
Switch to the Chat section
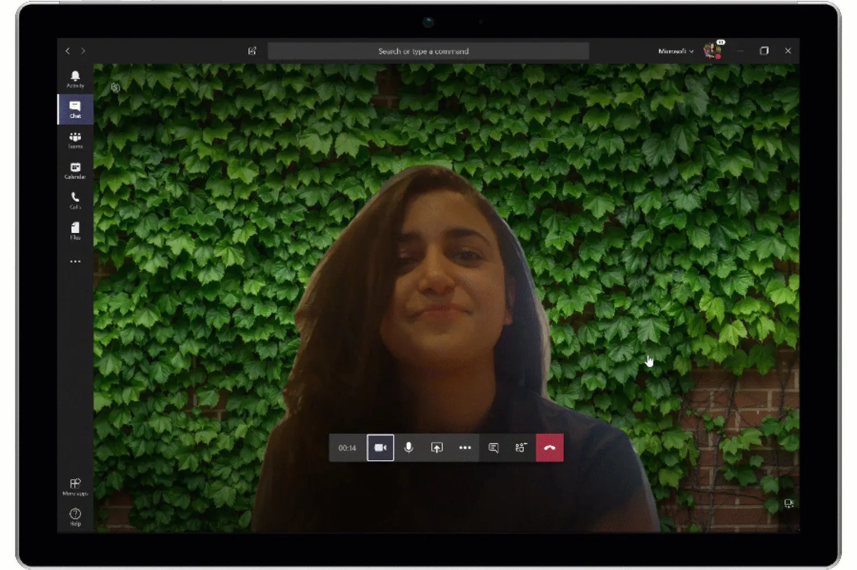pyautogui.click(x=75, y=109)
